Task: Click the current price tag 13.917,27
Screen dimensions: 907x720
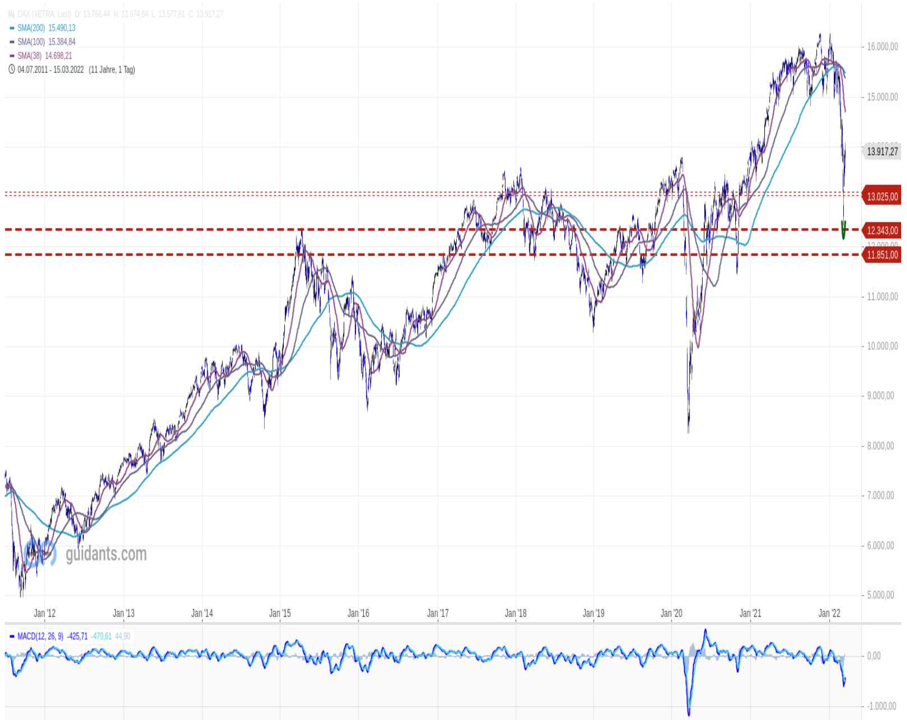Action: (x=883, y=152)
